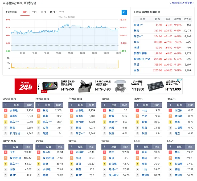Click the PChome 24h logo in ad
Viewport: 197px width, 181px height.
coord(26,86)
